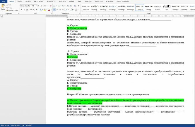Apply the Heading 1 style
The width and height of the screenshot is (195, 127).
pos(95,8)
